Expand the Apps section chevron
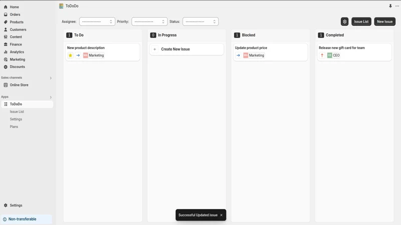 [x=51, y=97]
